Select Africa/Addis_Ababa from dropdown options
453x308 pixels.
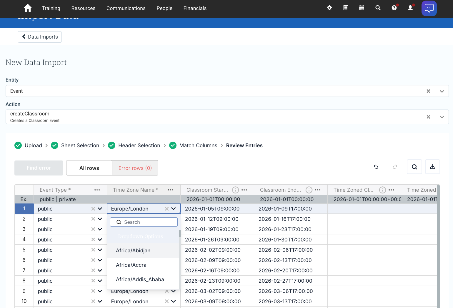(x=143, y=279)
